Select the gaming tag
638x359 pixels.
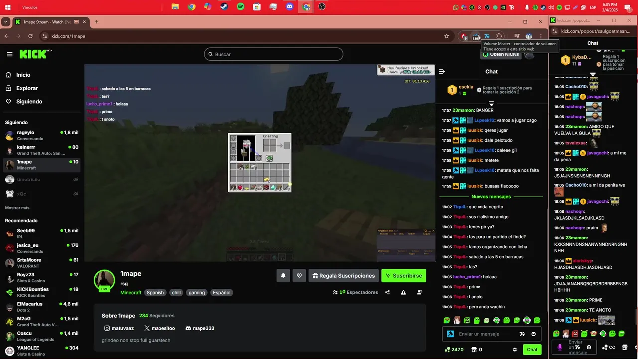point(197,293)
